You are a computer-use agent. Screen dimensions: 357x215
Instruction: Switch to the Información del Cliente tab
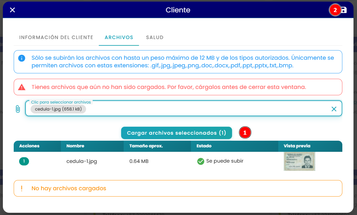pos(56,37)
